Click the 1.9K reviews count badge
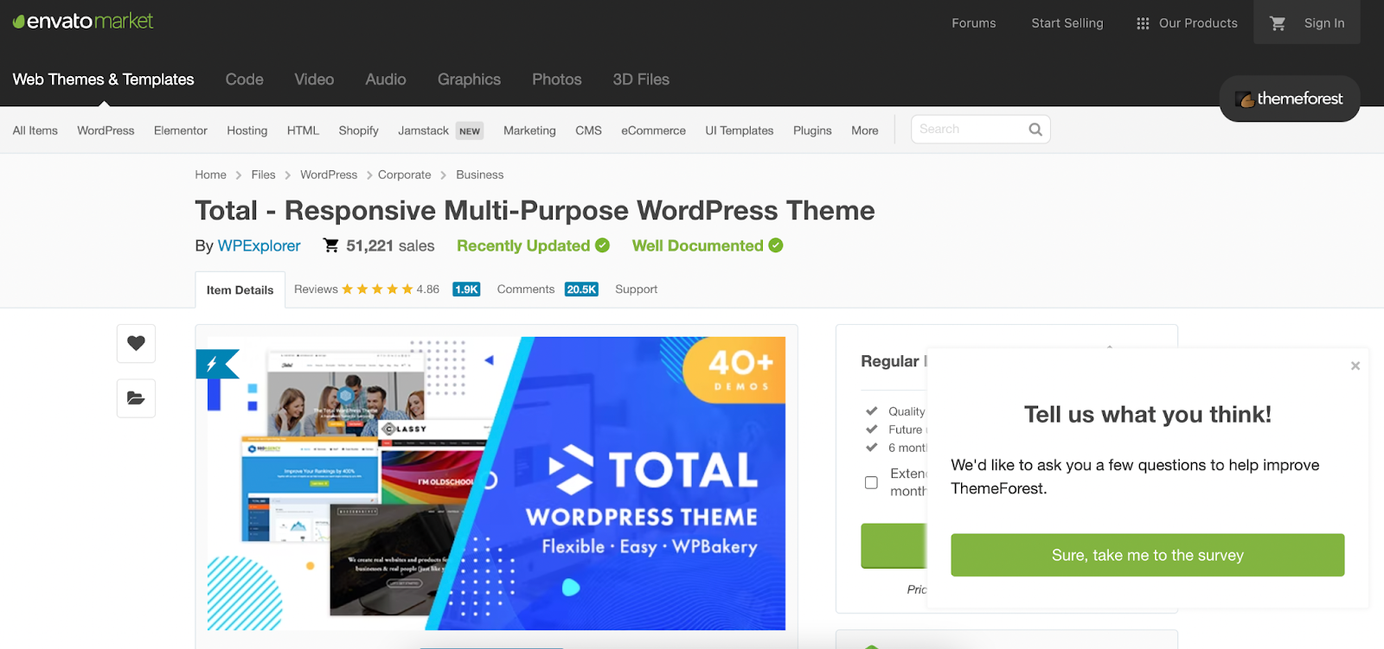This screenshot has width=1384, height=649. click(x=466, y=290)
